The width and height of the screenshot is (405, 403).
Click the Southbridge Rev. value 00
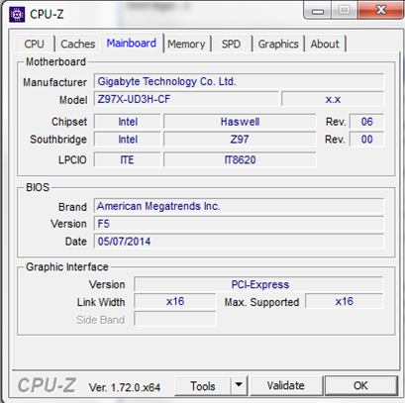pyautogui.click(x=367, y=140)
